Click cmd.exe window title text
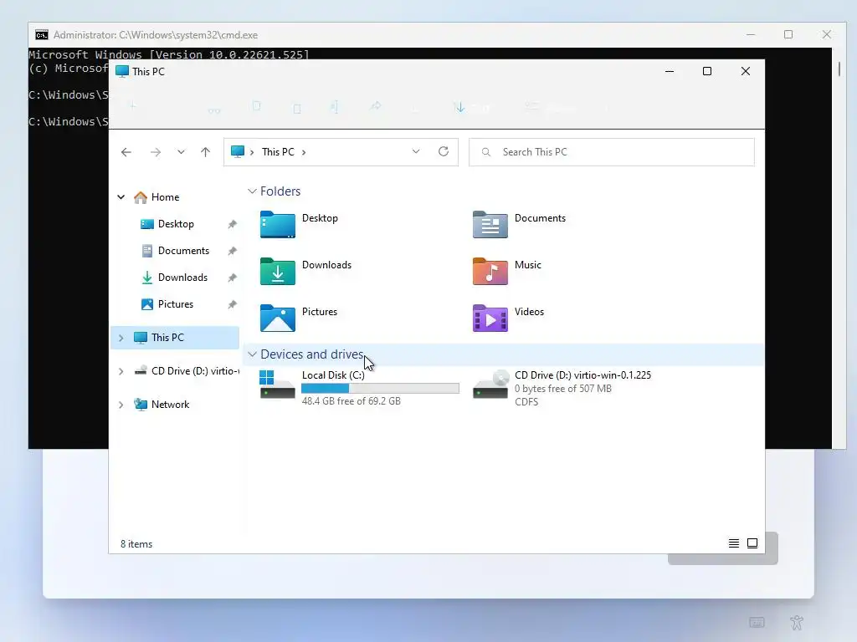857x642 pixels. click(x=156, y=35)
